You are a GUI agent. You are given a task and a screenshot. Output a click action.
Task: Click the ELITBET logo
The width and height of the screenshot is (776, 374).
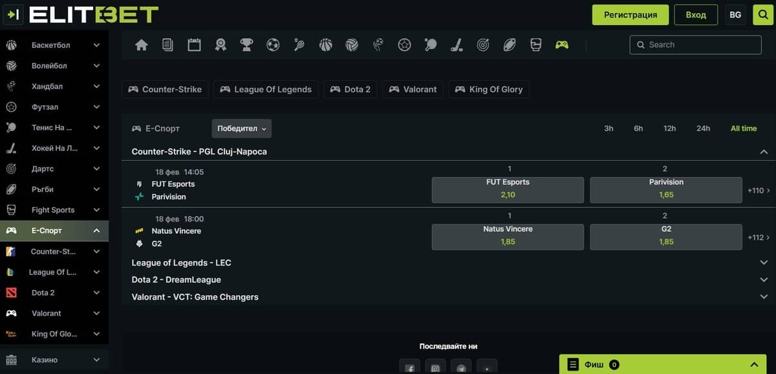click(x=93, y=14)
